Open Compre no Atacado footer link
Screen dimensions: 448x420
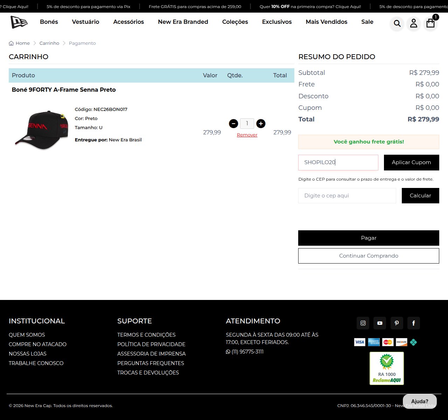(x=37, y=344)
